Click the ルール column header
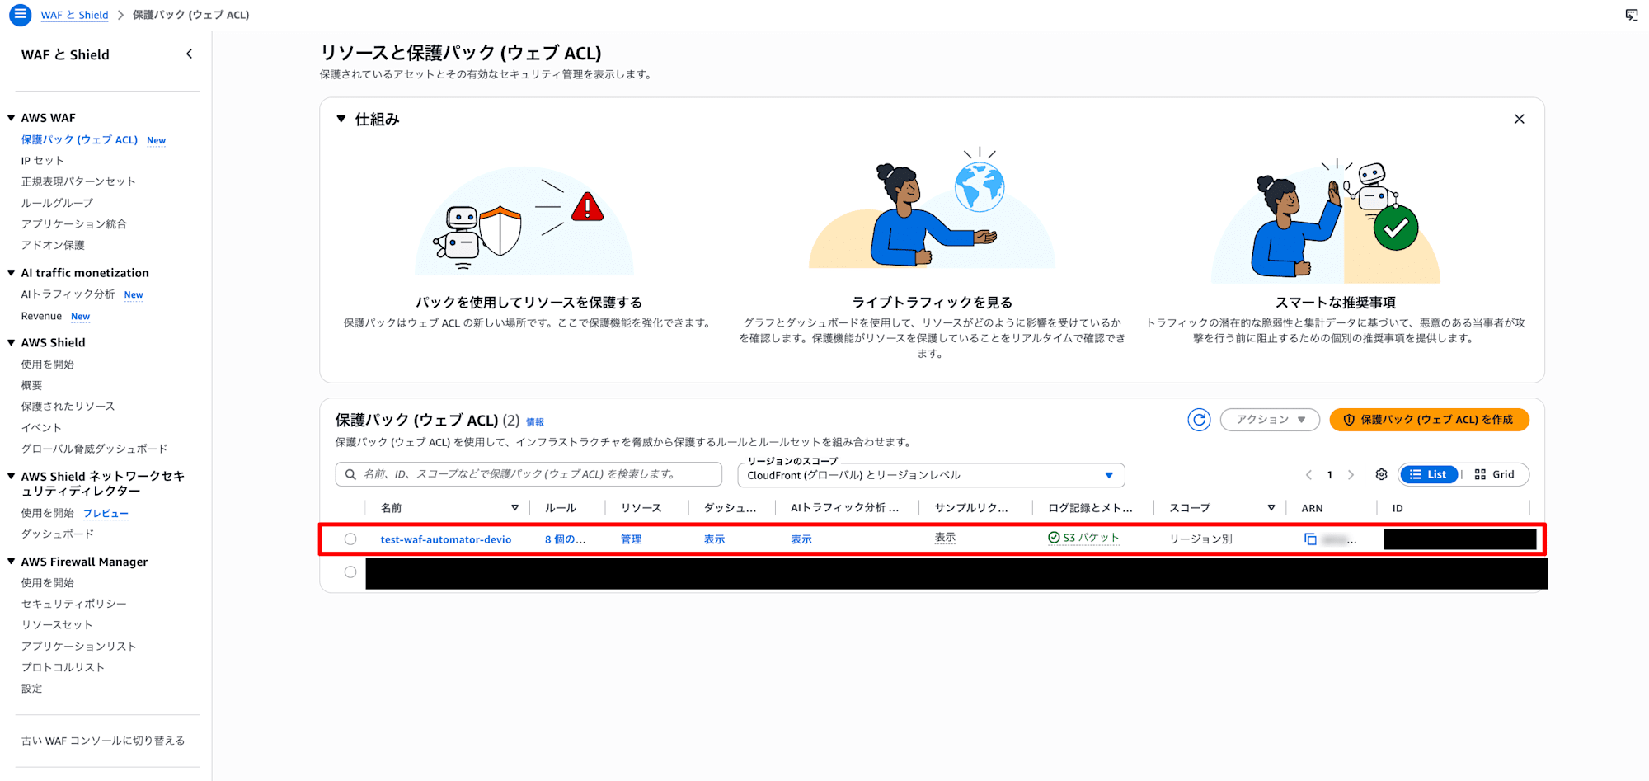This screenshot has width=1649, height=781. point(561,508)
